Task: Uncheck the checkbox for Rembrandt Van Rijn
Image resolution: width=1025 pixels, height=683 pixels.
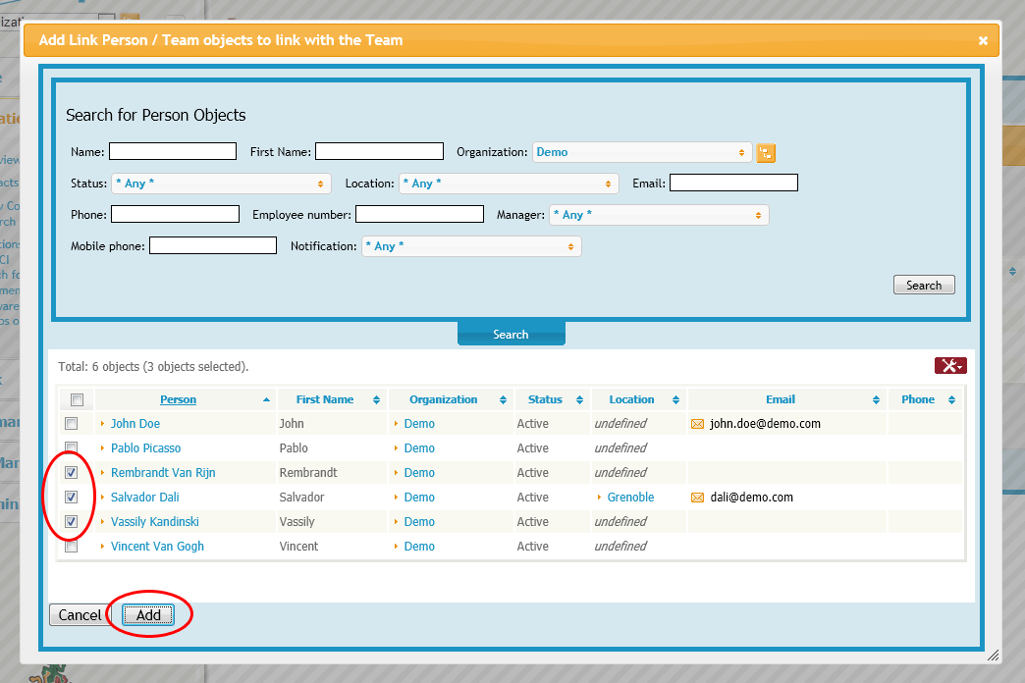Action: [70, 472]
